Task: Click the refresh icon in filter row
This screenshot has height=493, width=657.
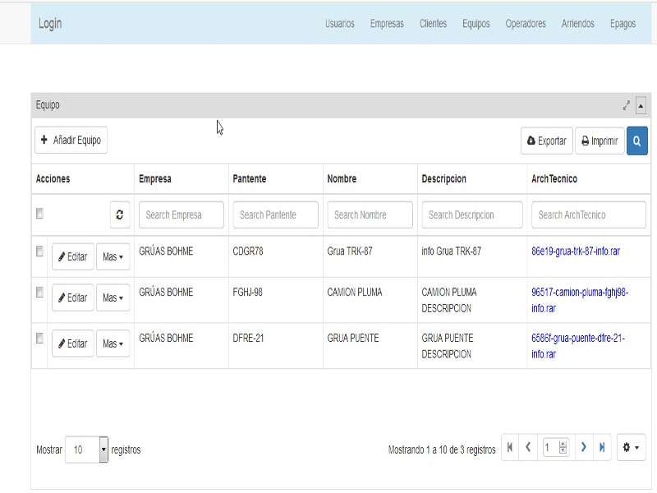Action: 120,214
